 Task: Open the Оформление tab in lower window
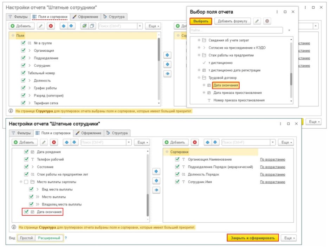[x=89, y=133]
